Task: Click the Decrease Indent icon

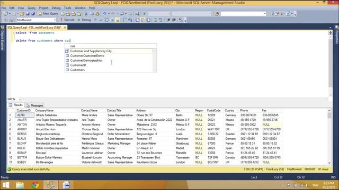Action: tap(168, 20)
